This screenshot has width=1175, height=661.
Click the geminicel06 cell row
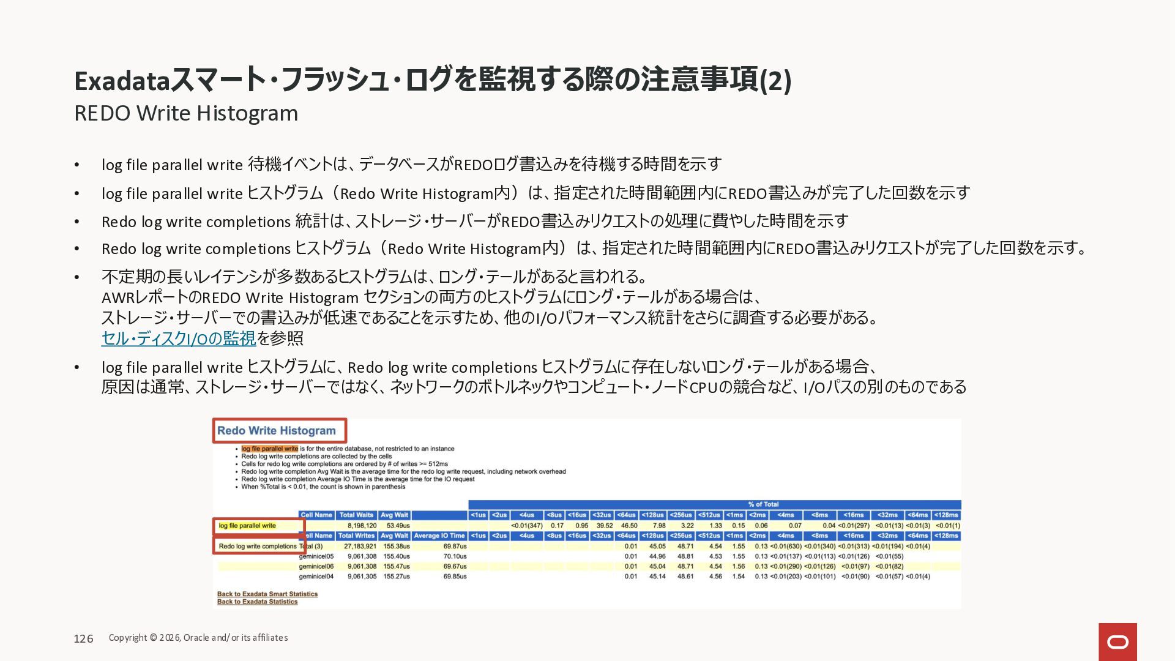tap(316, 566)
